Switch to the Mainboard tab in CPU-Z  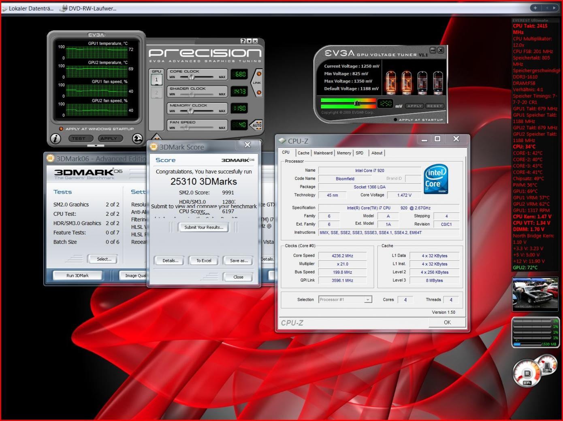pyautogui.click(x=323, y=153)
